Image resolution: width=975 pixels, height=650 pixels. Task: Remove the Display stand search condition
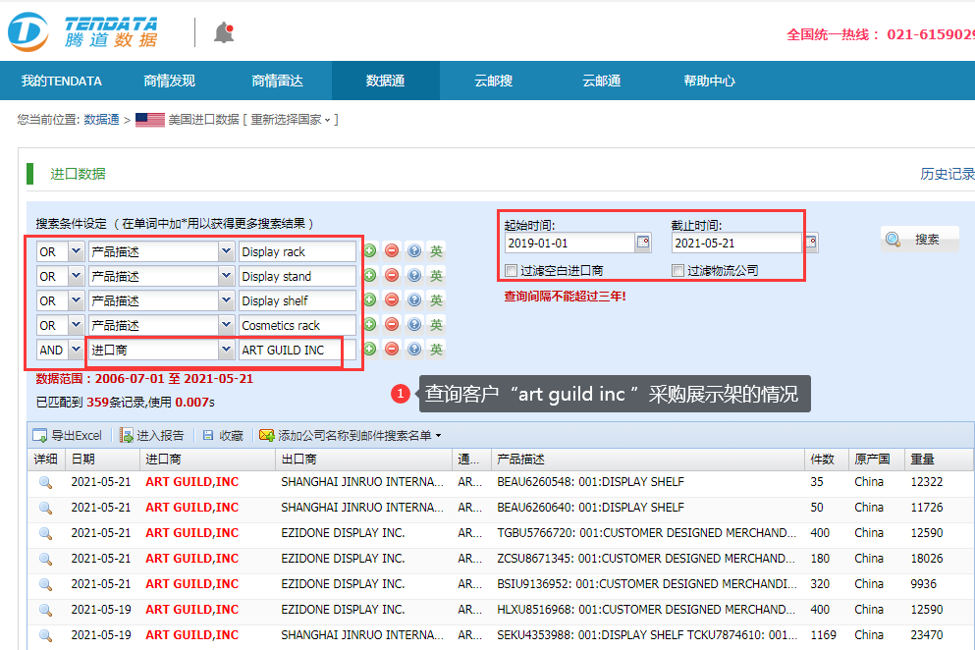(392, 276)
